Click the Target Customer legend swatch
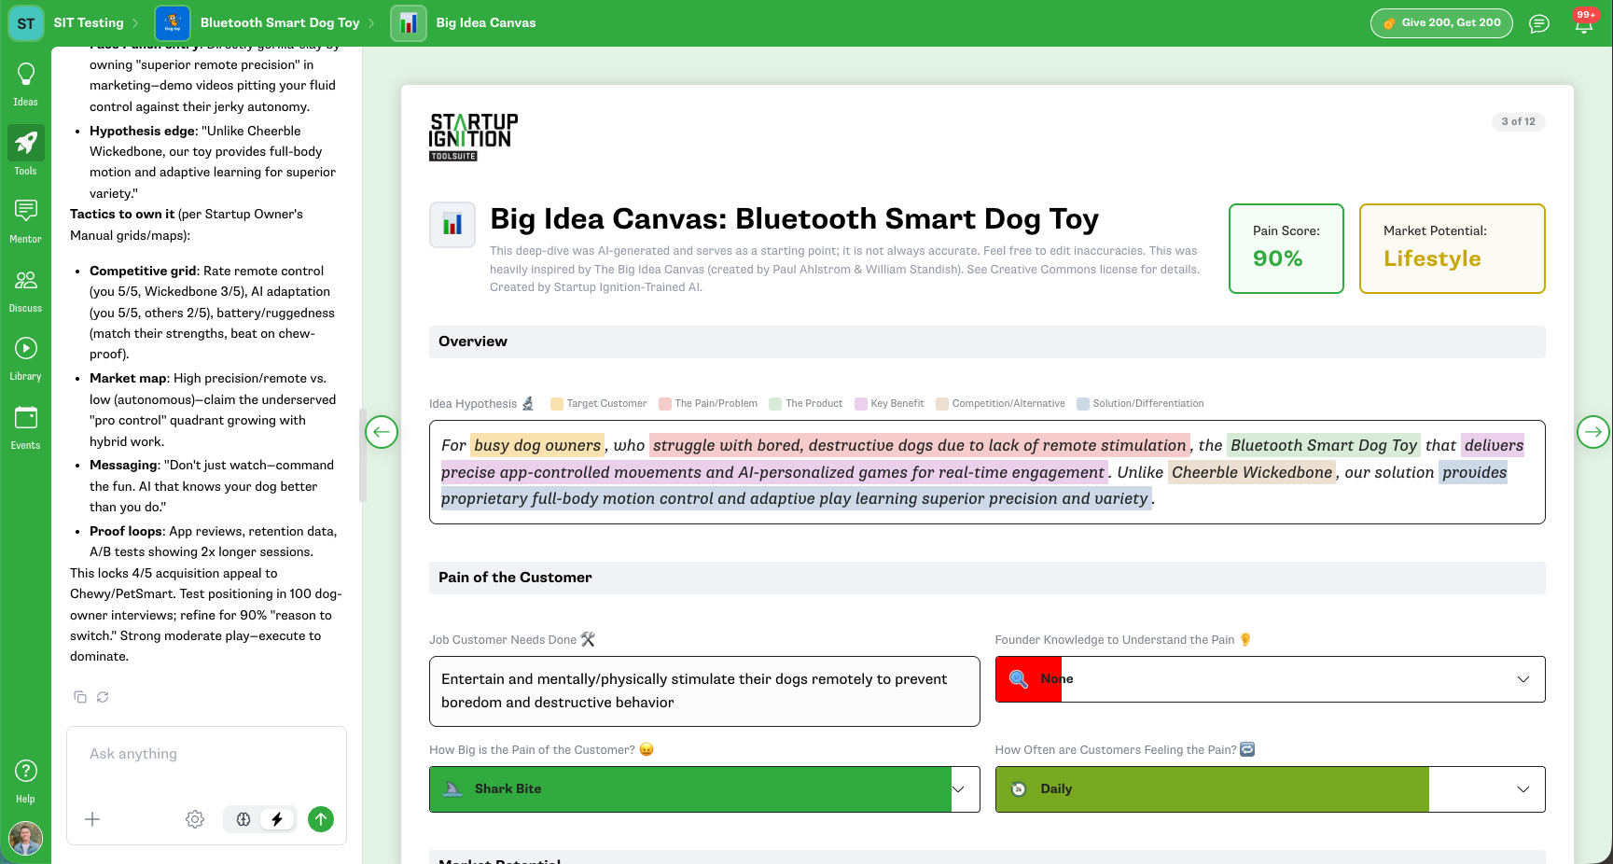This screenshot has width=1613, height=864. tap(557, 404)
